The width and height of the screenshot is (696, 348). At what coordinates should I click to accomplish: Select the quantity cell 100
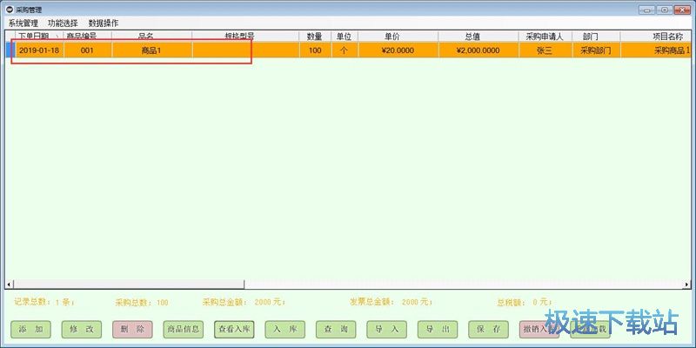coord(315,50)
